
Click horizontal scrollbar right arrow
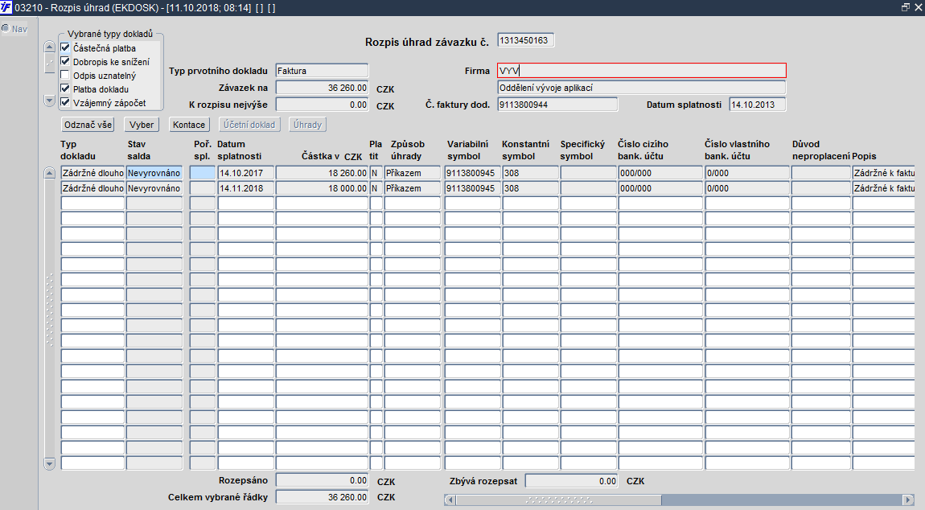(x=908, y=500)
